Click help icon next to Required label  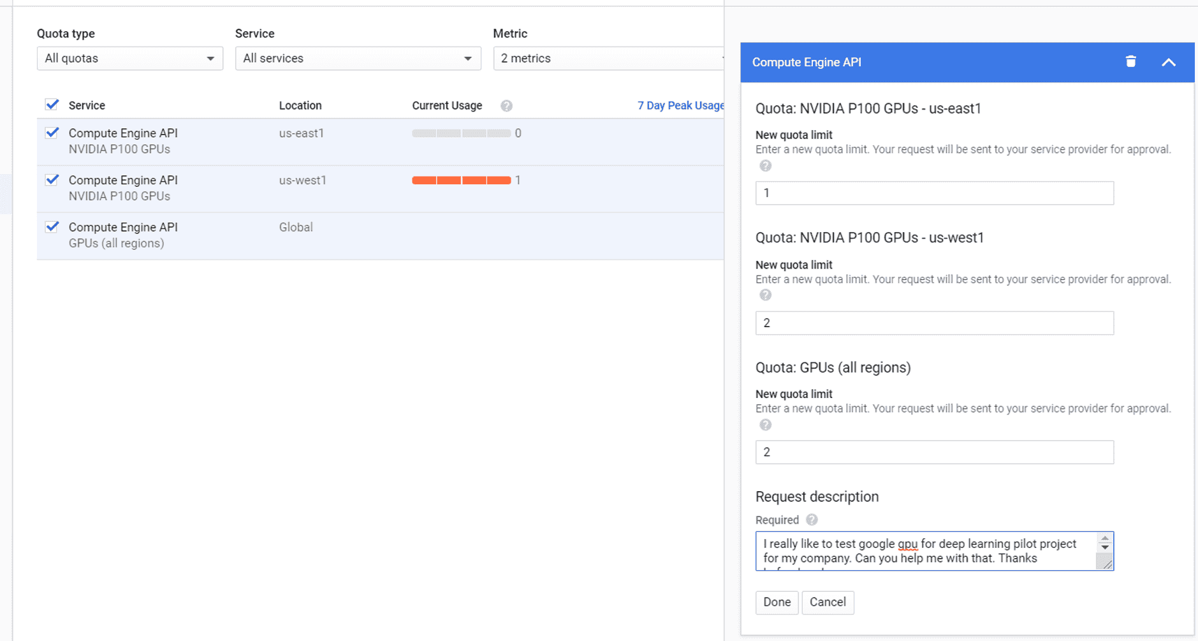[812, 520]
